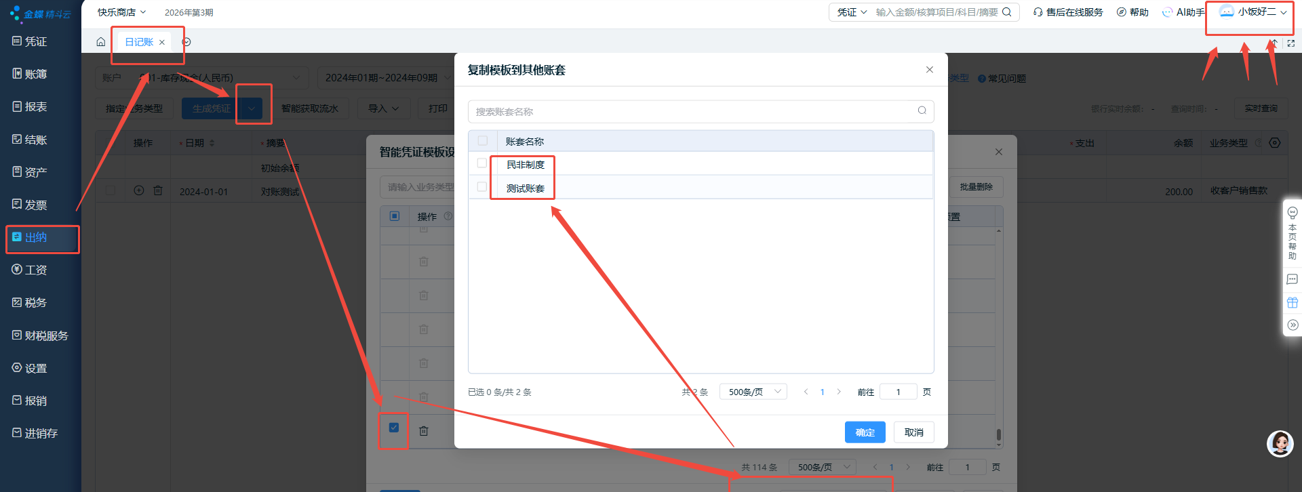This screenshot has height=492, width=1302.
Task: Focus the top 输入金额/核算项目 search field
Action: click(x=936, y=12)
